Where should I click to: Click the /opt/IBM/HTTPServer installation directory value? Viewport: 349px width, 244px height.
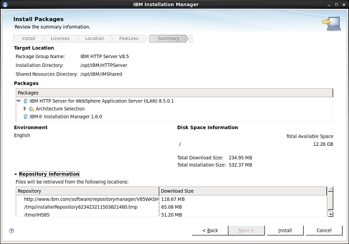104,65
